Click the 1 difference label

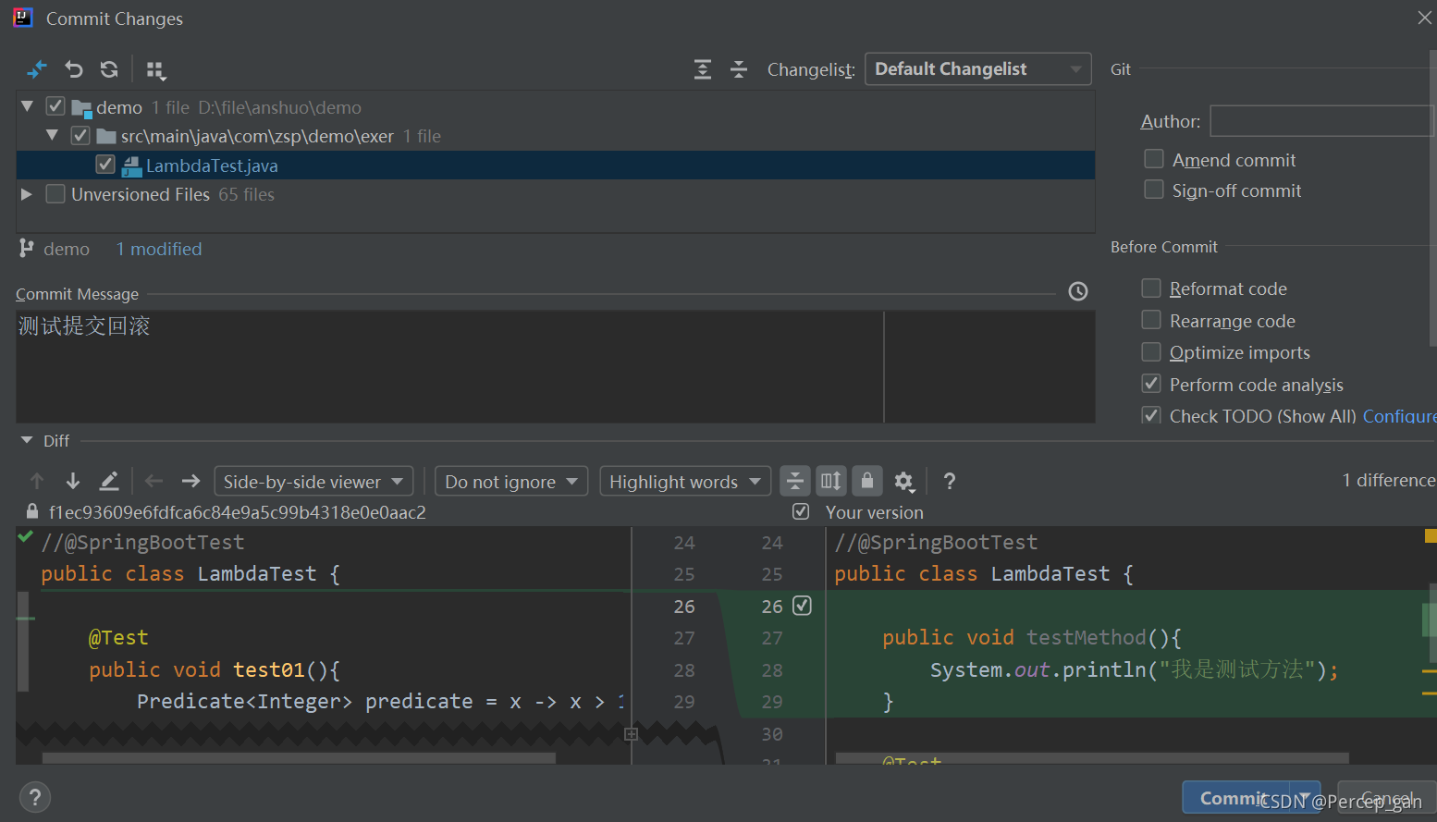(x=1389, y=480)
